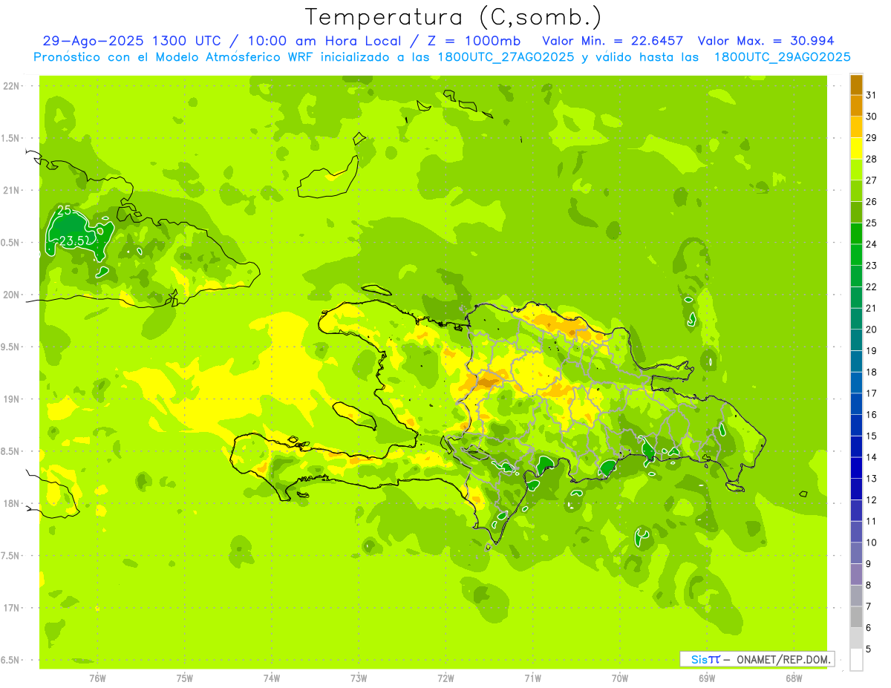Select "Valor Max. = 30.994" text

click(x=766, y=41)
